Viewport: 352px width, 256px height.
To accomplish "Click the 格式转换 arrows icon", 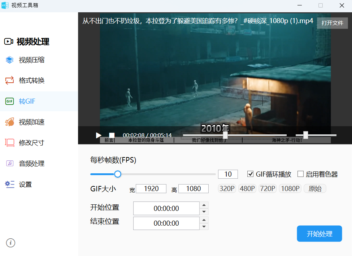I will [x=9, y=81].
